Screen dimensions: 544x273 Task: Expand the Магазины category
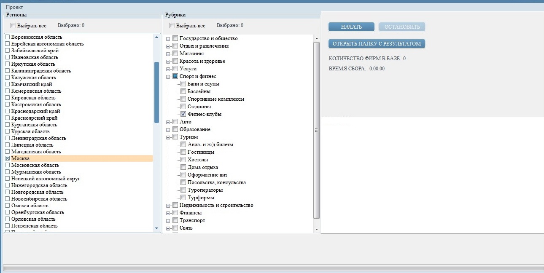[x=168, y=54]
